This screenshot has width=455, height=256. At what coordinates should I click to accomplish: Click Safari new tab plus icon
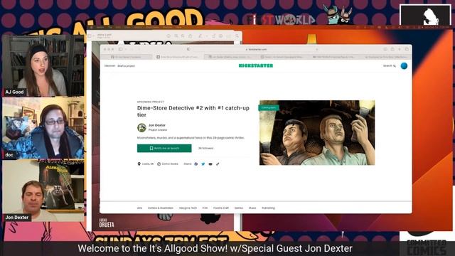(x=400, y=49)
